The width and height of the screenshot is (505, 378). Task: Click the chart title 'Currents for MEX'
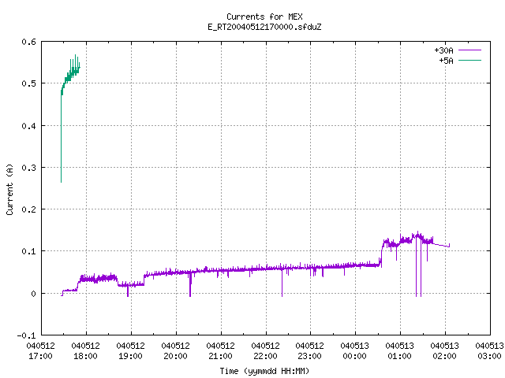(264, 17)
